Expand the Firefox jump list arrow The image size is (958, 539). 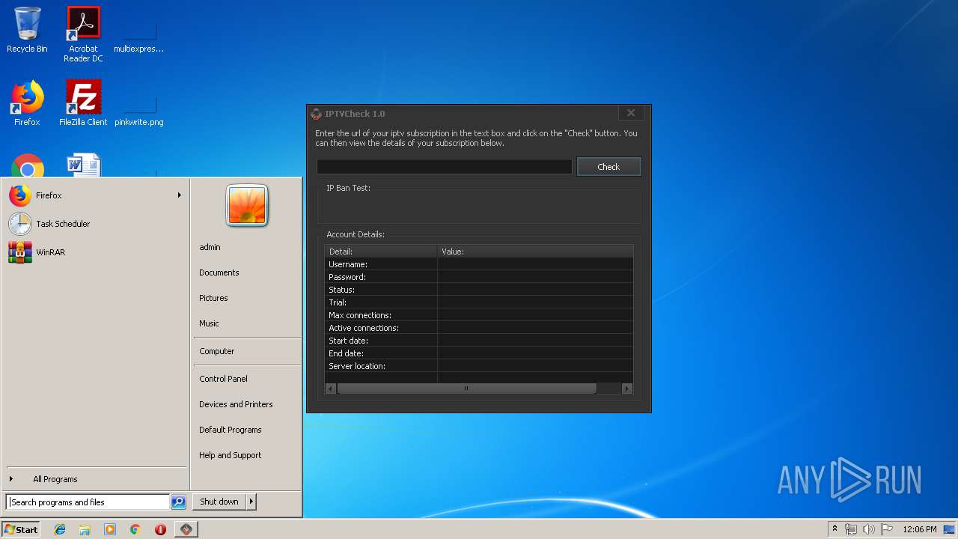180,195
